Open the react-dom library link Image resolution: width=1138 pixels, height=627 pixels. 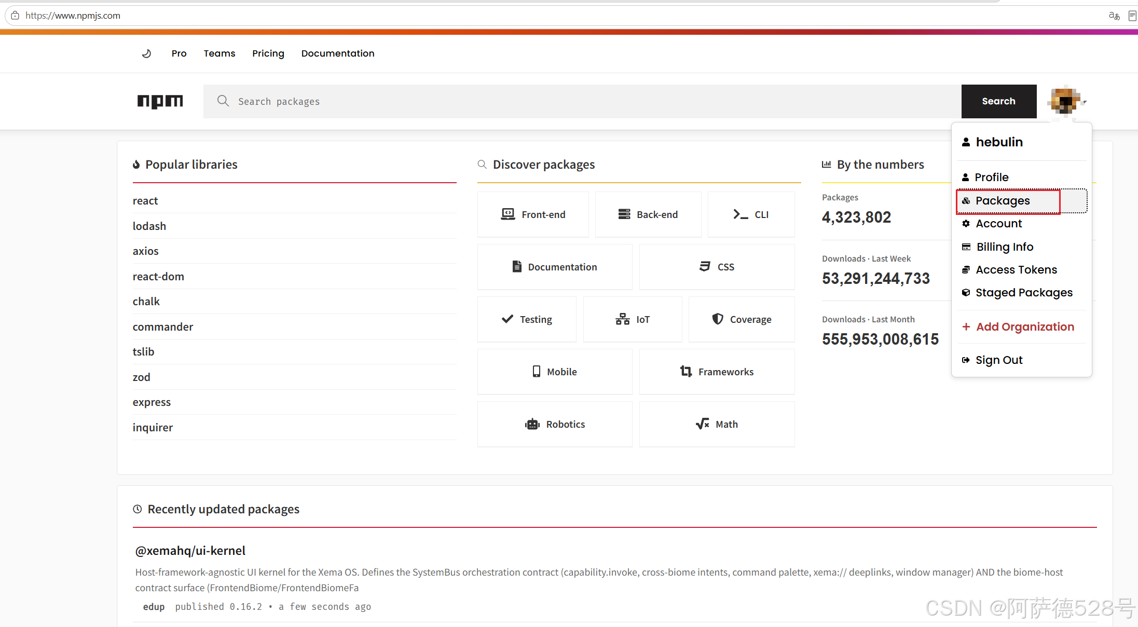point(158,277)
